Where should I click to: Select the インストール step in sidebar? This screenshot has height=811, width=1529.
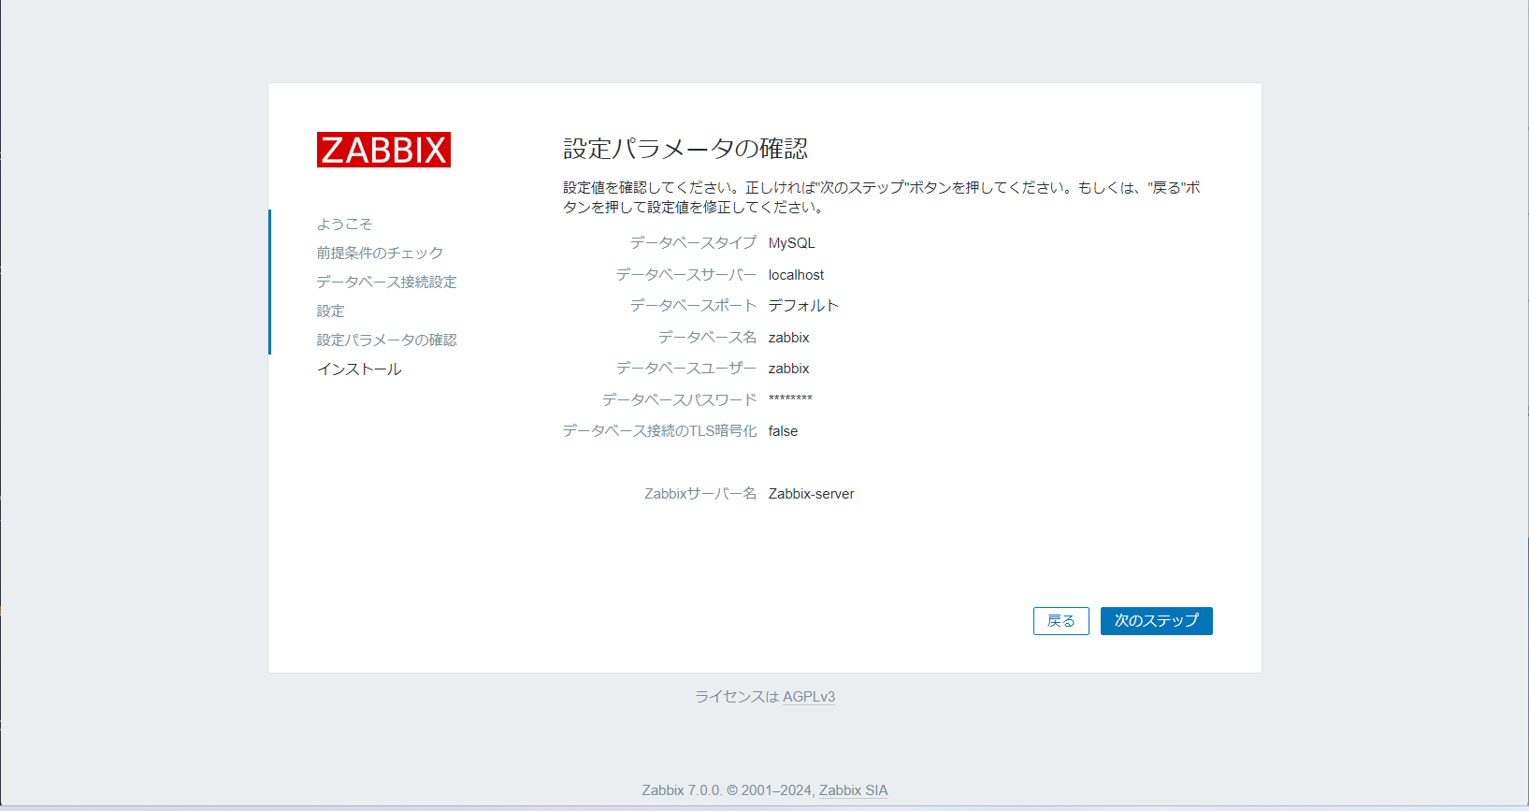(359, 369)
